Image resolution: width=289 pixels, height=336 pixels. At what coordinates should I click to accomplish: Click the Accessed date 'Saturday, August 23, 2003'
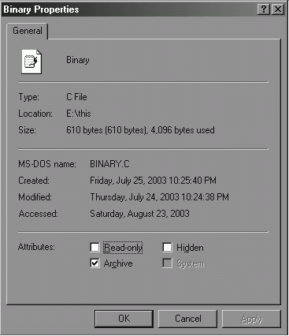pos(139,214)
